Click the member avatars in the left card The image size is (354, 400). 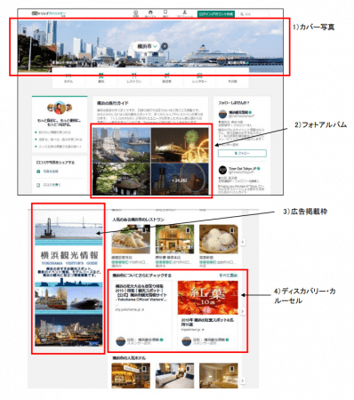[60, 108]
